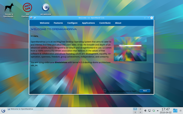Image resolution: width=183 pixels, height=114 pixels.
Task: Open the Applications tab
Action: (88, 23)
